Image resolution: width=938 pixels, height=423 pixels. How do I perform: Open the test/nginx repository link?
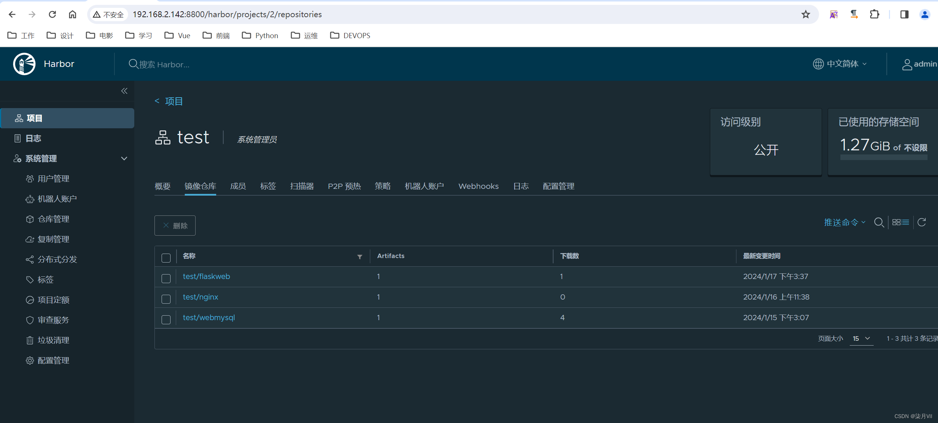(x=200, y=297)
